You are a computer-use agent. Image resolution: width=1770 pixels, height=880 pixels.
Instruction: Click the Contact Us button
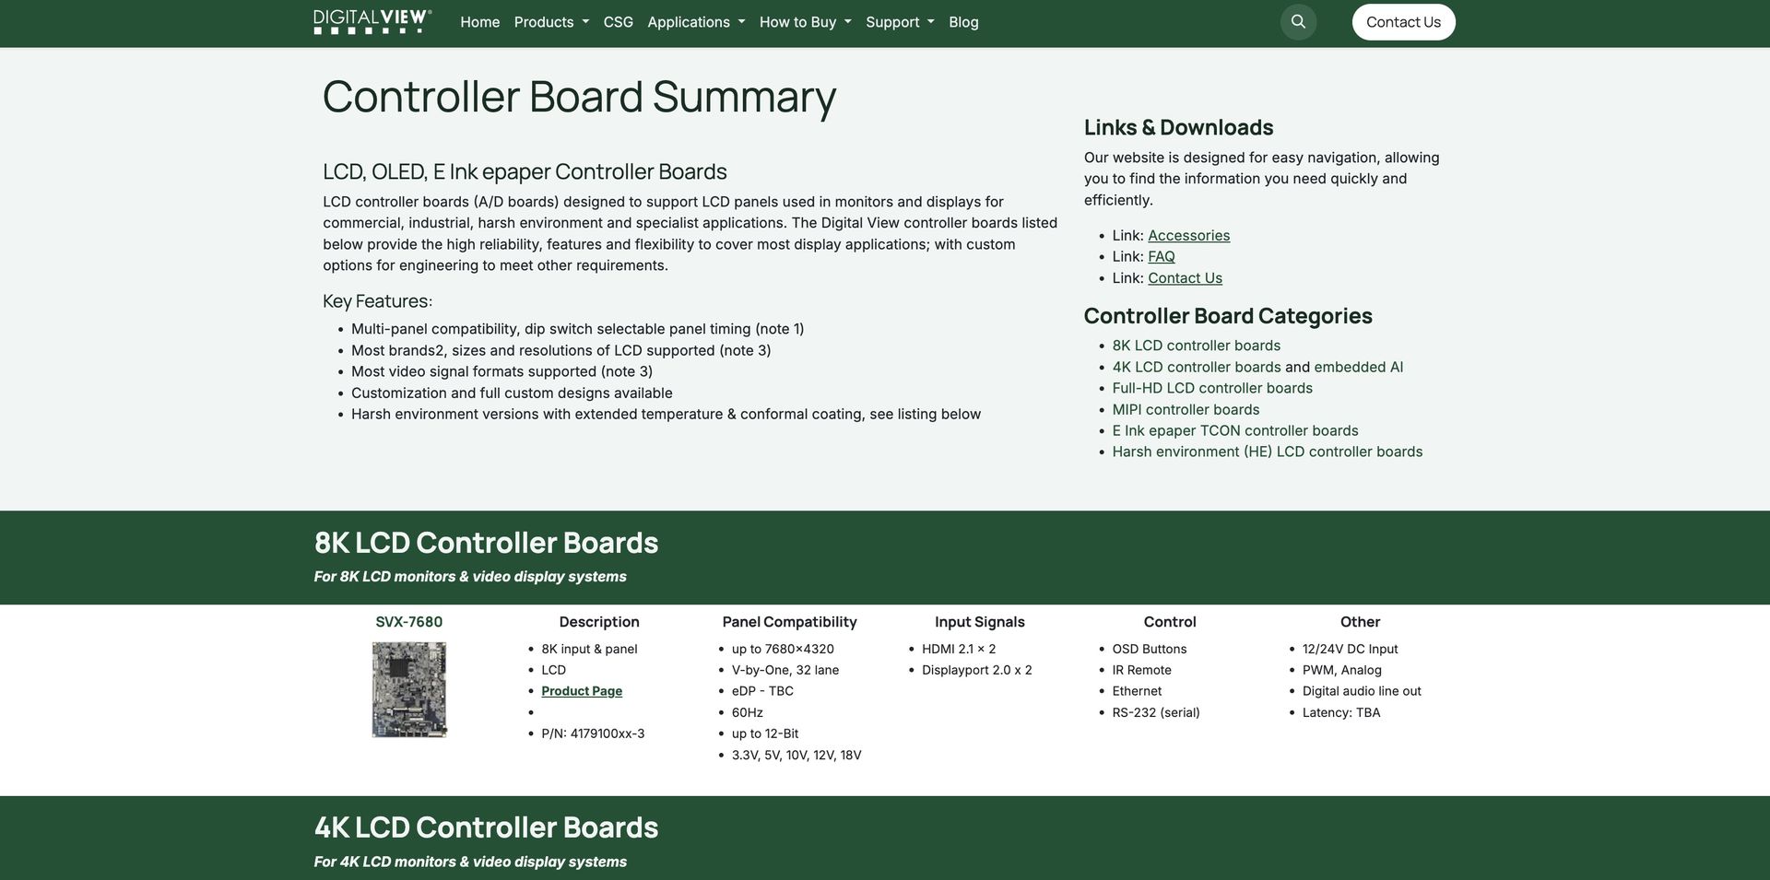coord(1403,22)
